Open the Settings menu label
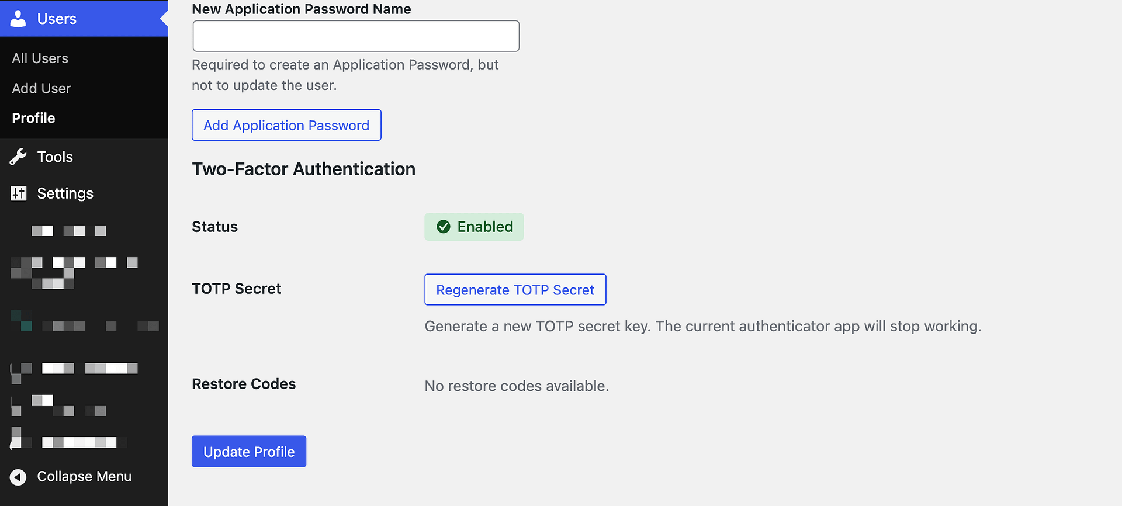This screenshot has width=1122, height=506. [x=65, y=193]
